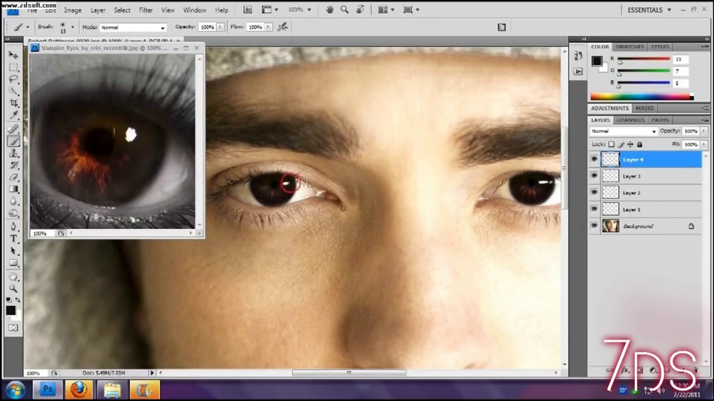Toggle lock transparent pixels in Layers panel

coord(611,145)
